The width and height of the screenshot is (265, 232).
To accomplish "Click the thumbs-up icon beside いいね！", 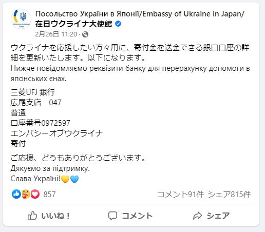I will (32, 216).
